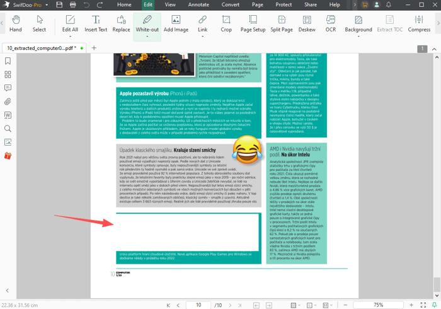
Task: Expand the White-out dropdown arrow
Action: (x=147, y=37)
